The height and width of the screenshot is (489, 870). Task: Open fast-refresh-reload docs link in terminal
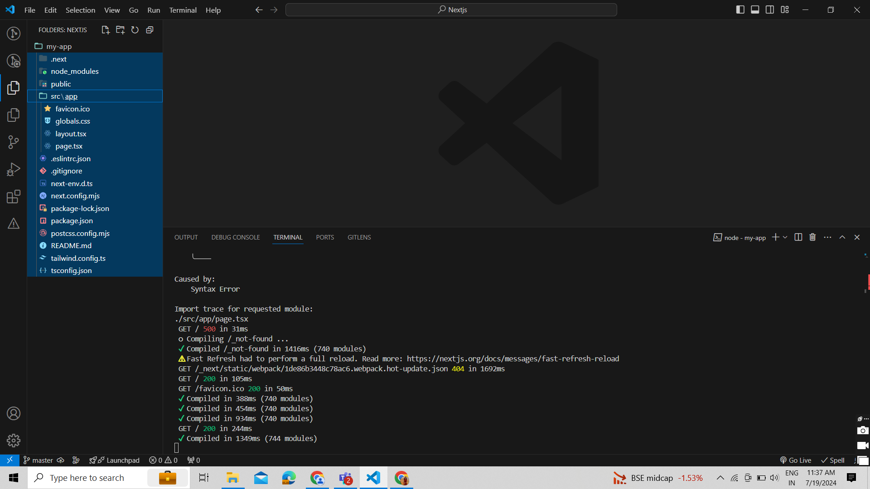[512, 359]
